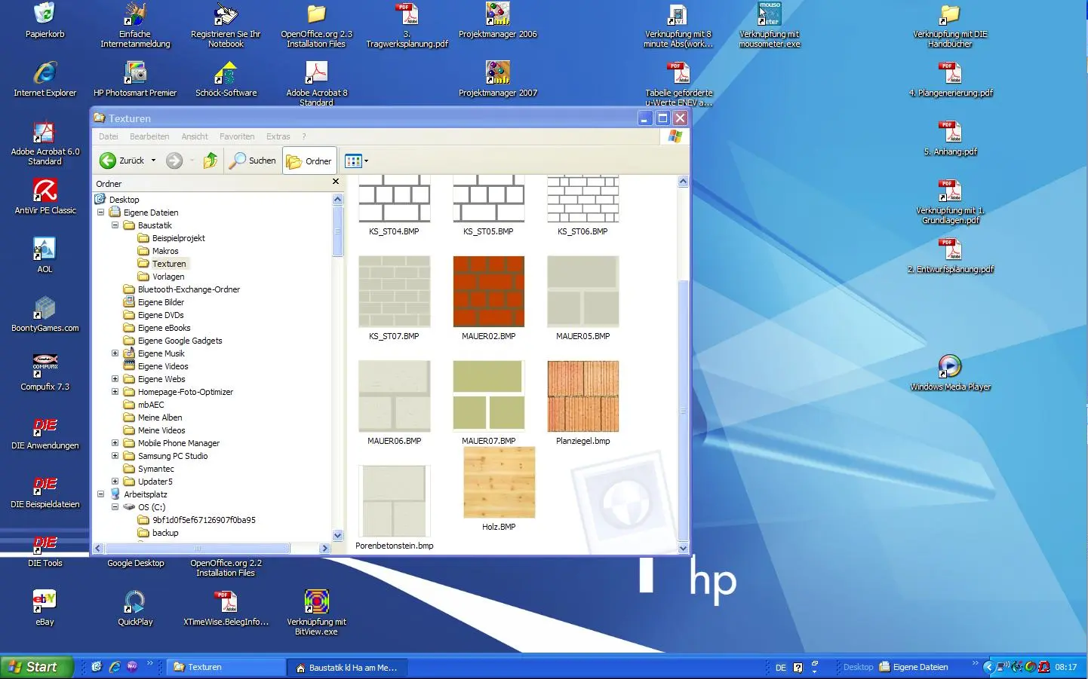This screenshot has width=1088, height=679.
Task: Launch Internet Explorer from the desktop
Action: click(x=45, y=72)
